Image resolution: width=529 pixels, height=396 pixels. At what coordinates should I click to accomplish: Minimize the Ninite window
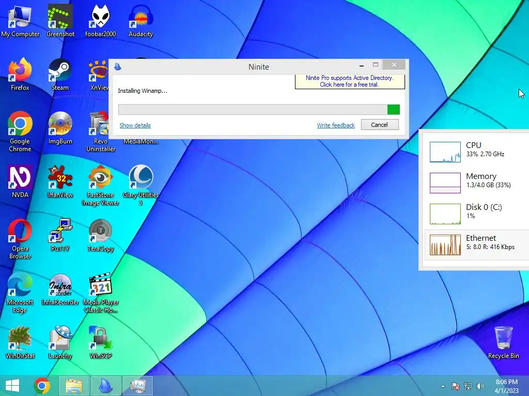point(361,65)
